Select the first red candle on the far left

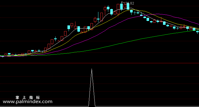click(6, 54)
